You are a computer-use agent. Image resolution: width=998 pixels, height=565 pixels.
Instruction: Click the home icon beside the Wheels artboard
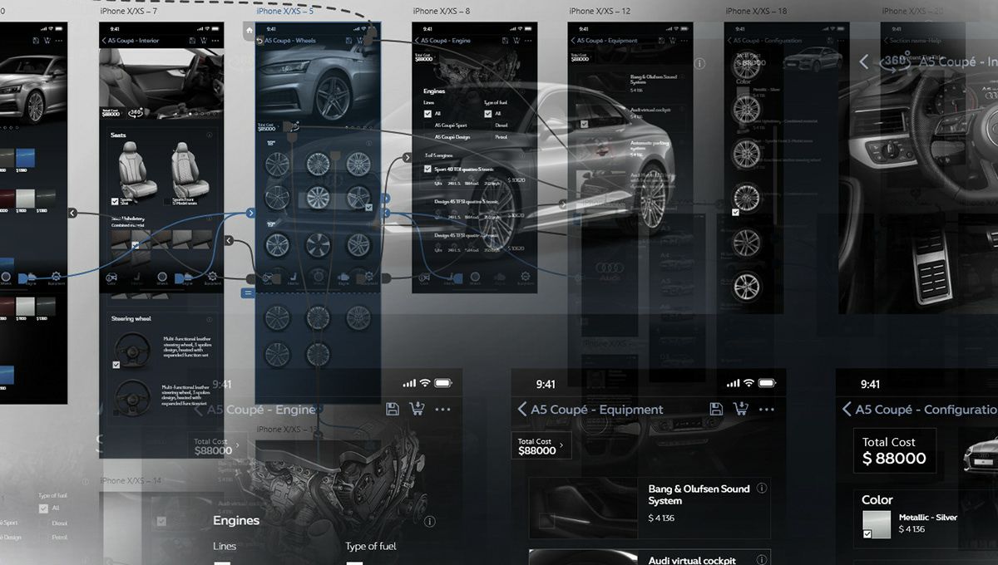249,29
